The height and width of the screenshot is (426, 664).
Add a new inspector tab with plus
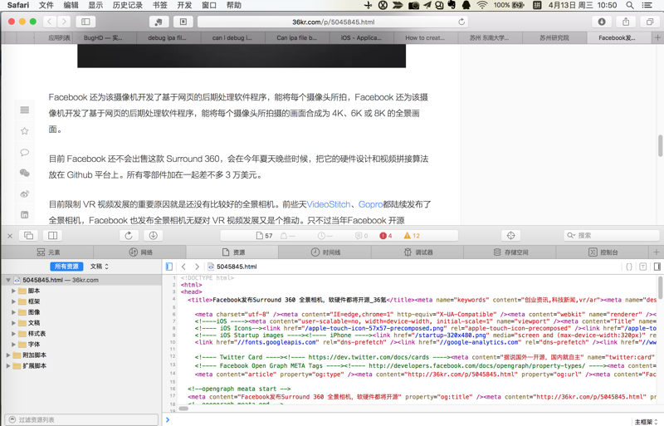(x=657, y=252)
